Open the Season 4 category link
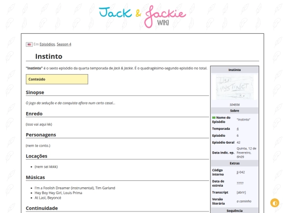Viewport: 285px width, 213px height. [64, 44]
